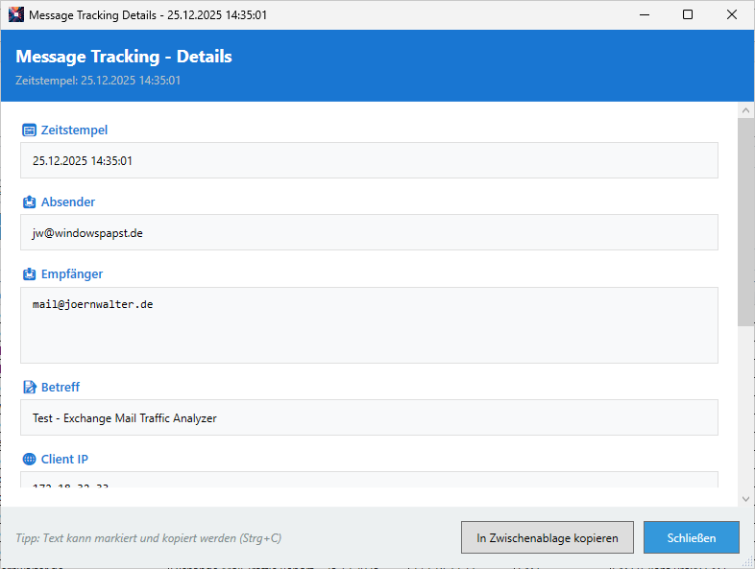Select the Zeitstempel field showing 25.12.2025 14:35:01

click(x=369, y=160)
